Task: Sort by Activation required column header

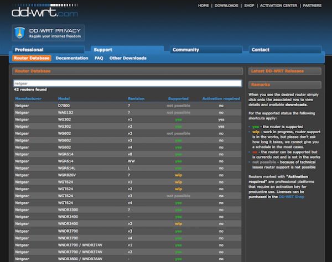Action: click(x=221, y=98)
